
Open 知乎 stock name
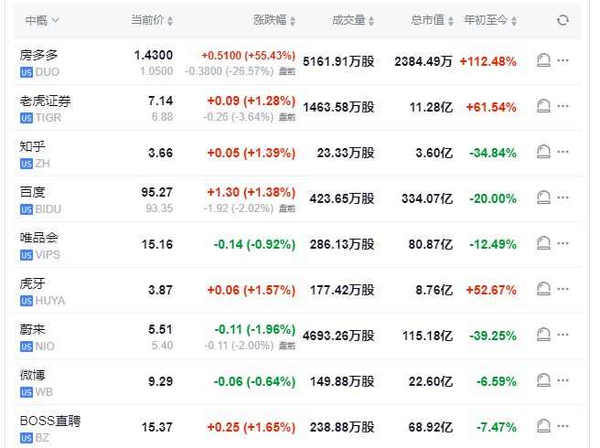coord(32,146)
